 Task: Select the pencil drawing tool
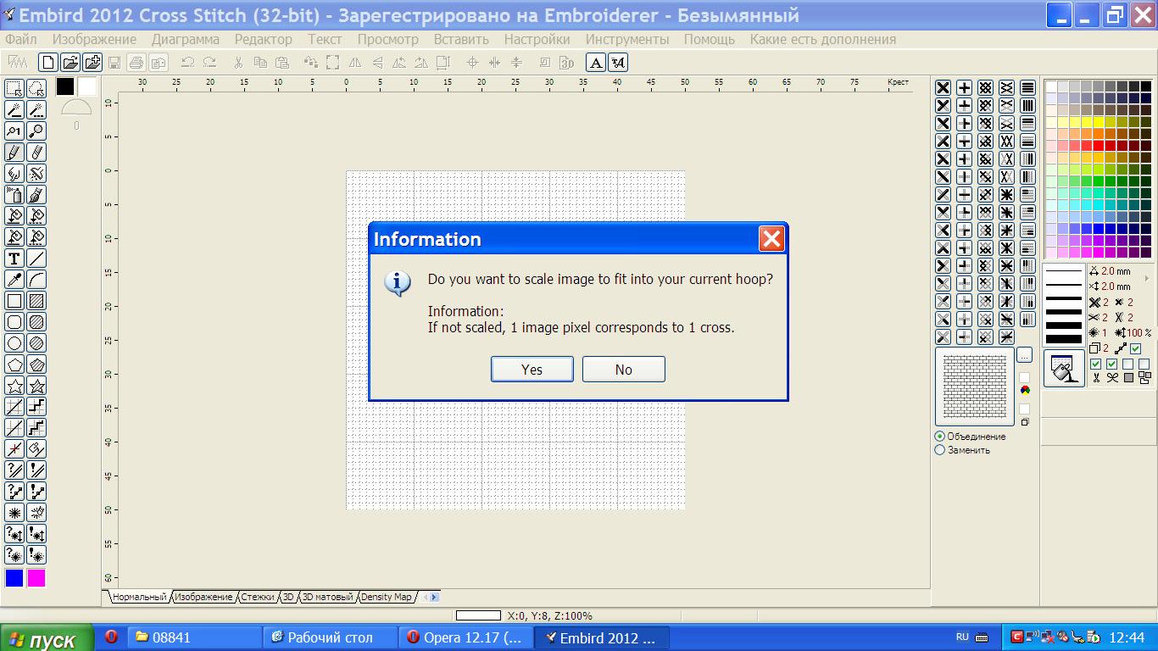tap(14, 153)
